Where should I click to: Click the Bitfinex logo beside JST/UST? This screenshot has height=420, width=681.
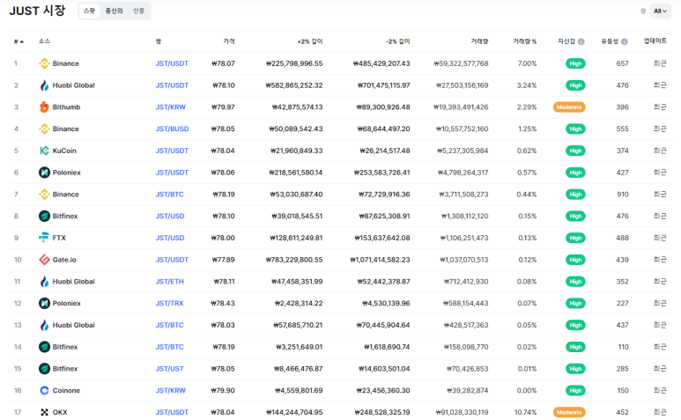click(44, 369)
